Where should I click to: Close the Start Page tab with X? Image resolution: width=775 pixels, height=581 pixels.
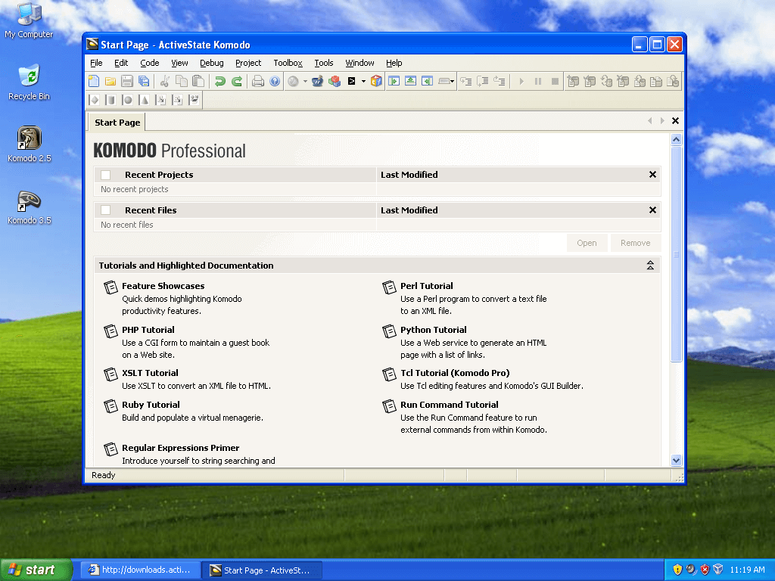click(675, 120)
